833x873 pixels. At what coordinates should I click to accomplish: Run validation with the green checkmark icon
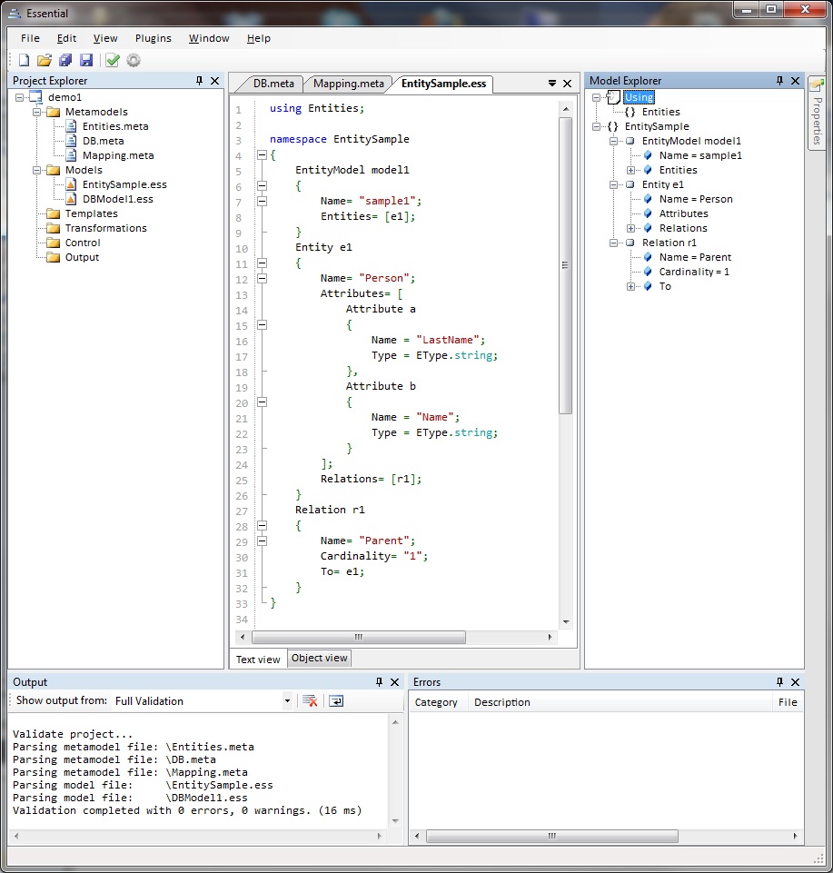coord(113,61)
